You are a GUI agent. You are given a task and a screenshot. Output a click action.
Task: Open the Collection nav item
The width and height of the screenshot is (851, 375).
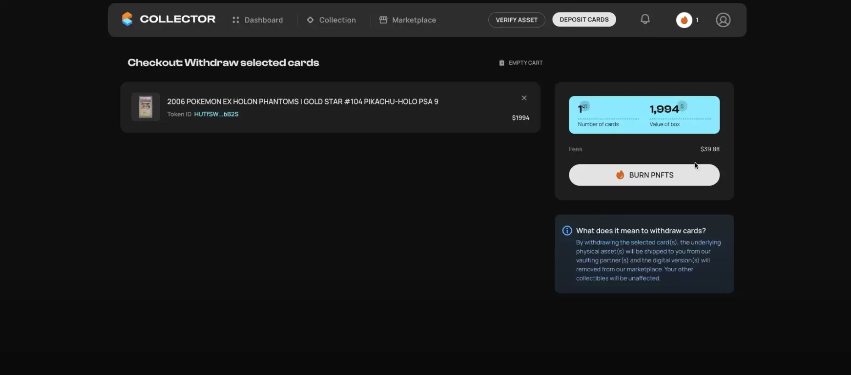pos(337,20)
